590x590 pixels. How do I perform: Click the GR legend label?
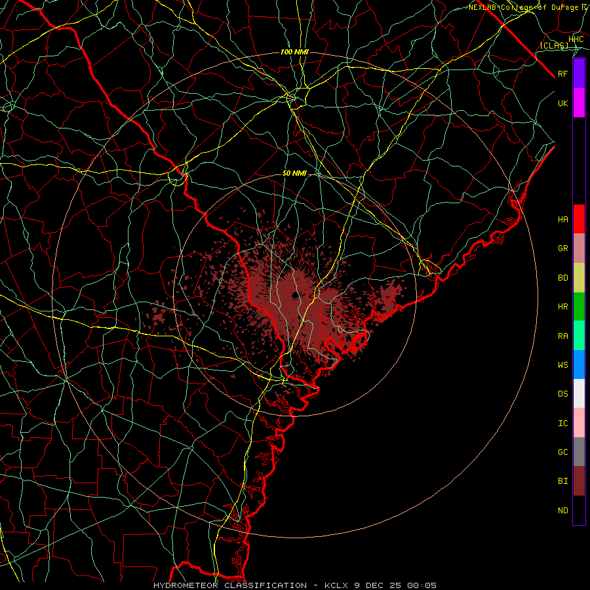pyautogui.click(x=562, y=248)
